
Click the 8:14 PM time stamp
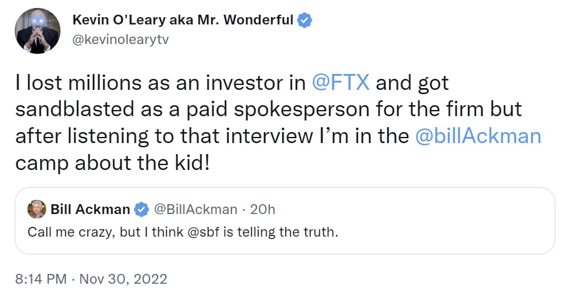click(x=40, y=279)
